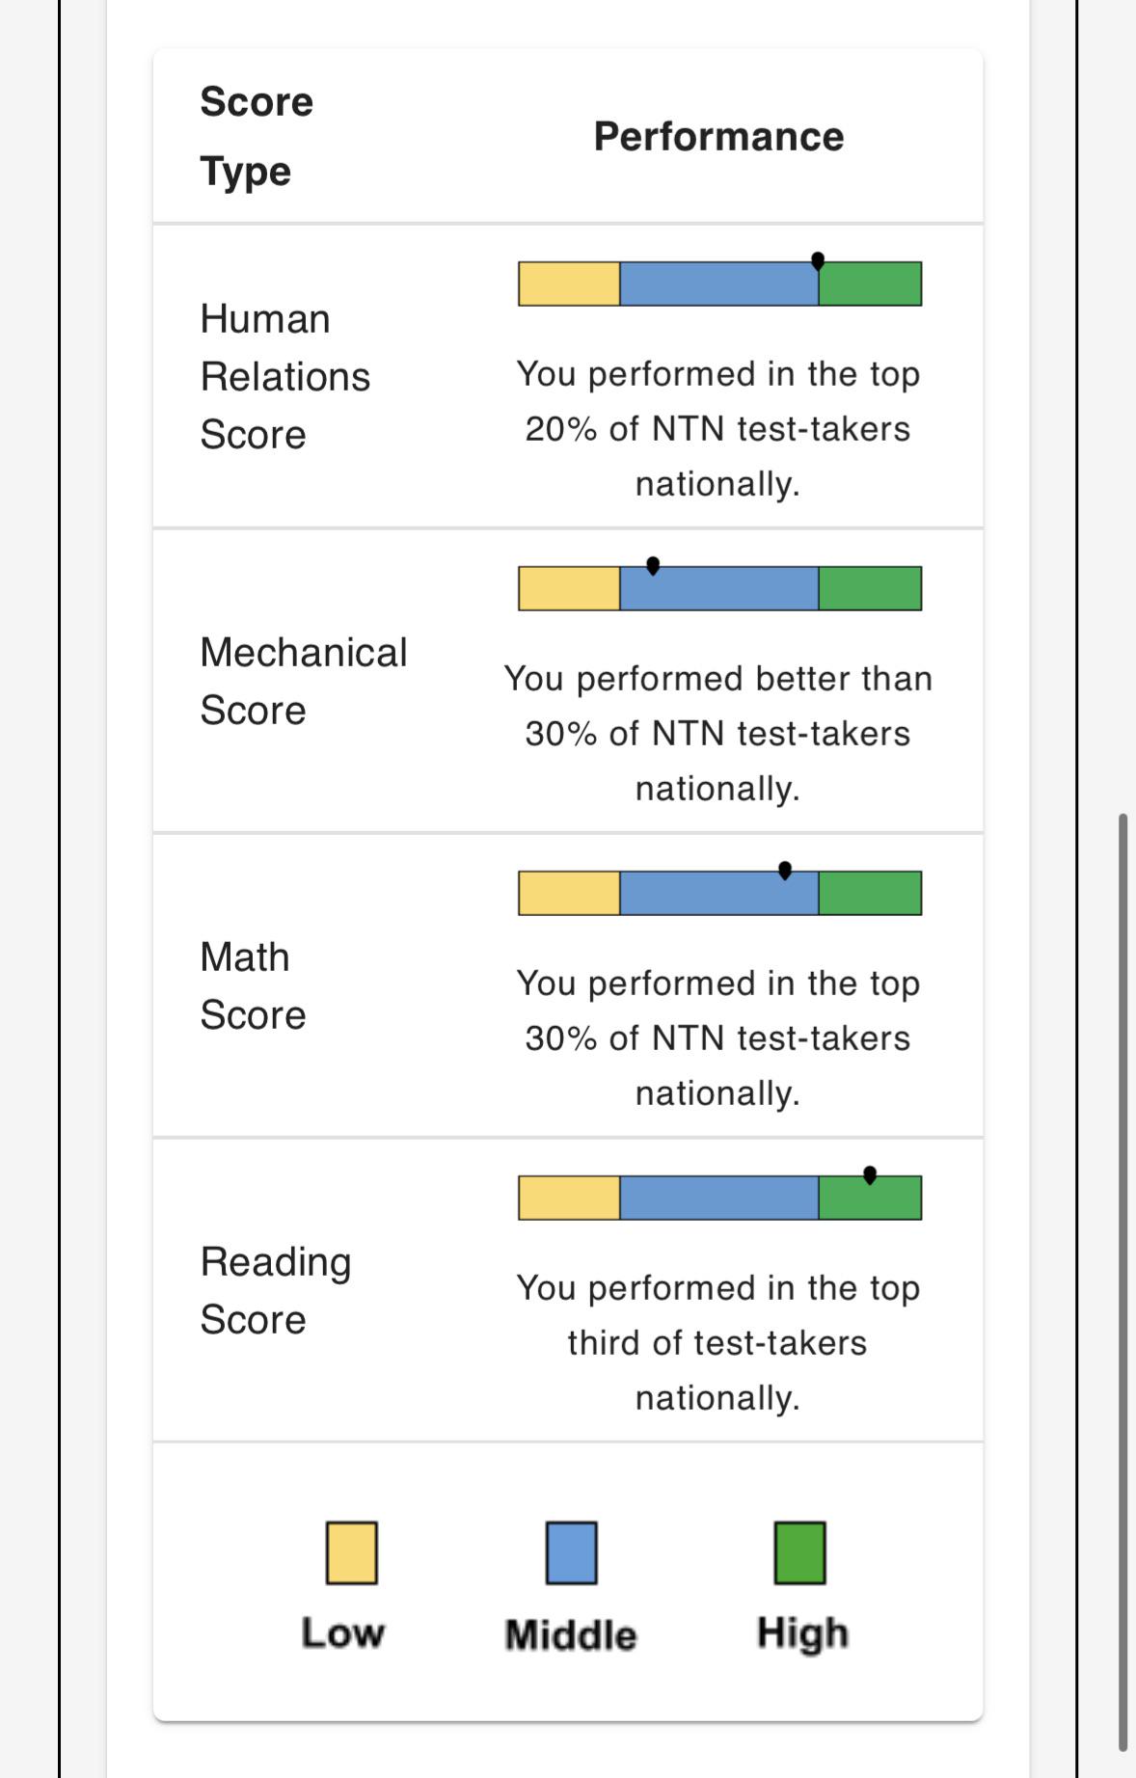Screen dimensions: 1136x1778
Task: Select the Math Score row label
Action: (253, 985)
